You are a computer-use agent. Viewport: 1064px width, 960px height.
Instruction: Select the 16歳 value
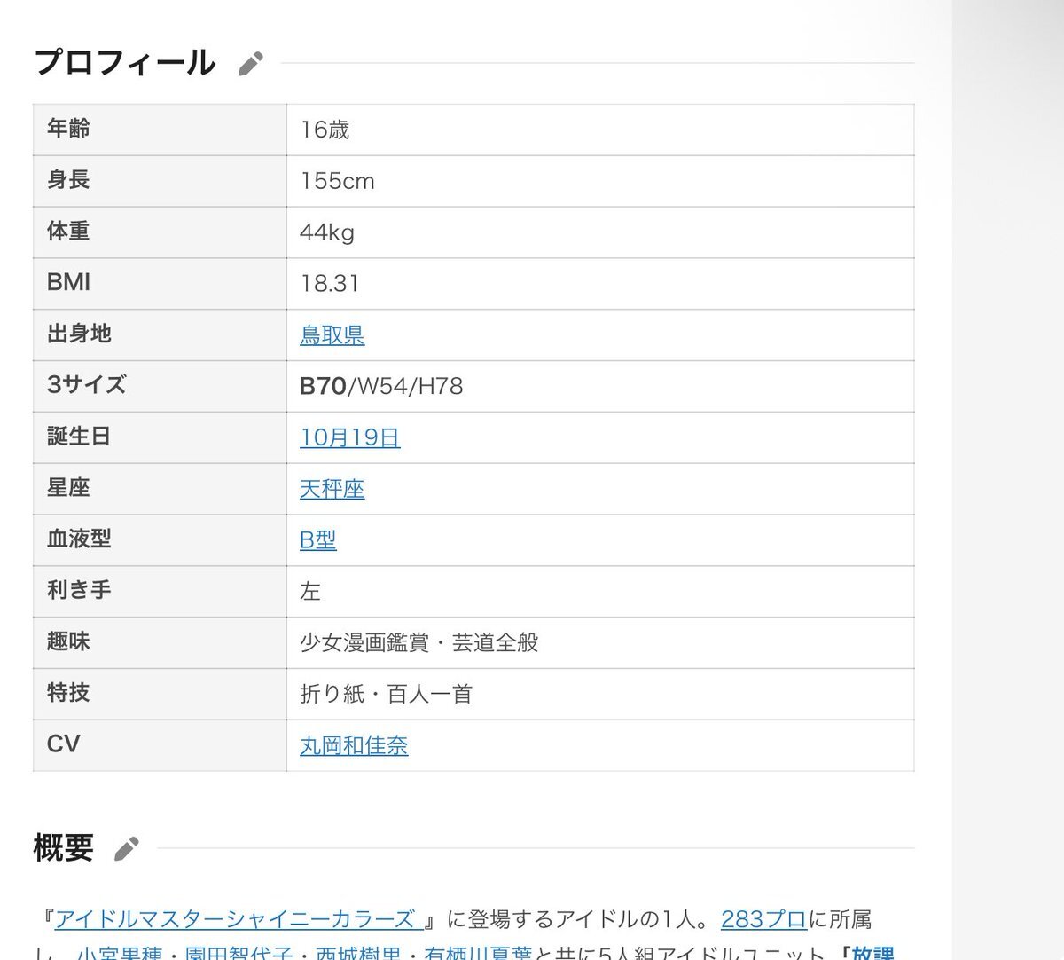coord(325,130)
